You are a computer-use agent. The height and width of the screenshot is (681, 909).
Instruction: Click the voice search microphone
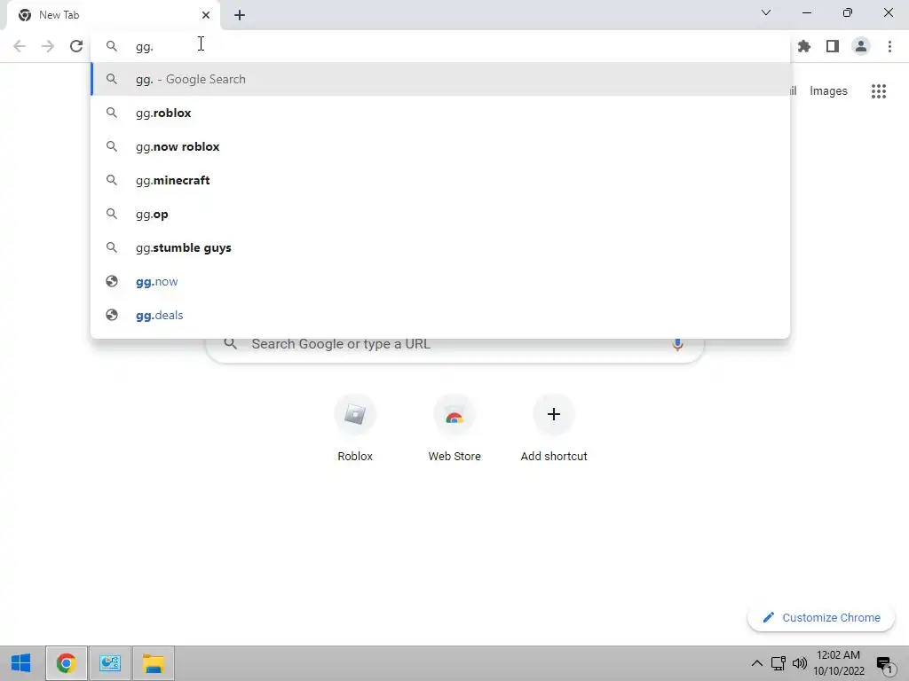[677, 344]
